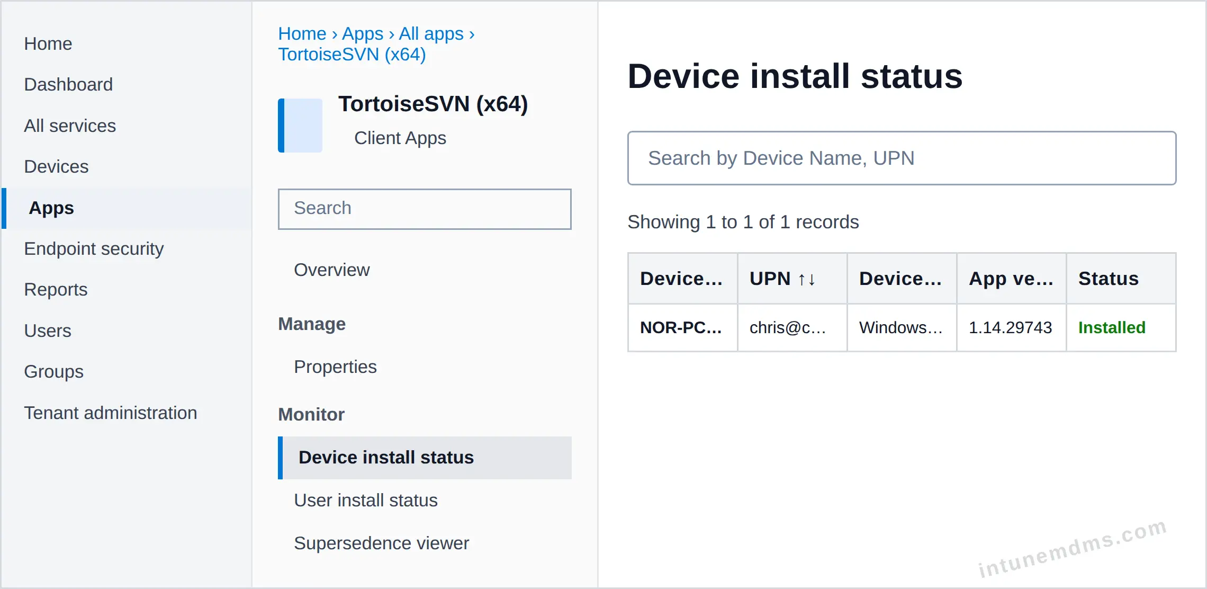Viewport: 1207px width, 589px height.
Task: Open Groups in left navigation
Action: pos(53,371)
